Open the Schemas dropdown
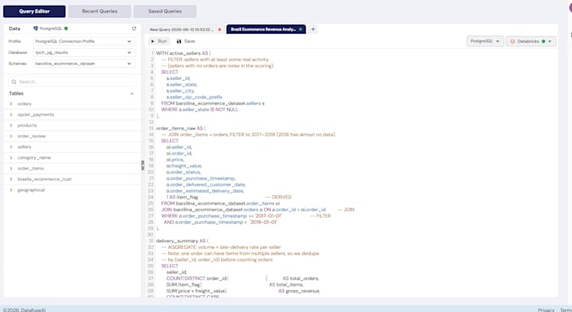Viewport: 572px width, 312px height. tap(84, 64)
